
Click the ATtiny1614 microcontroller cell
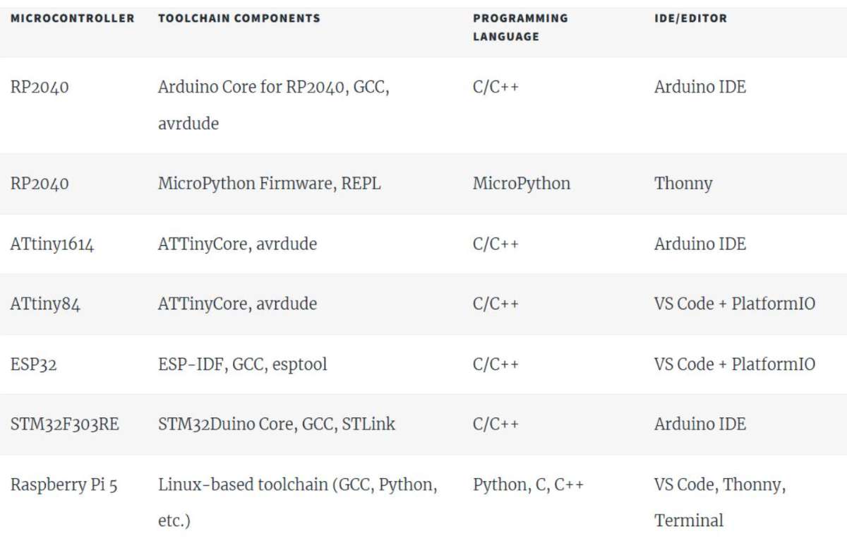[x=52, y=244]
